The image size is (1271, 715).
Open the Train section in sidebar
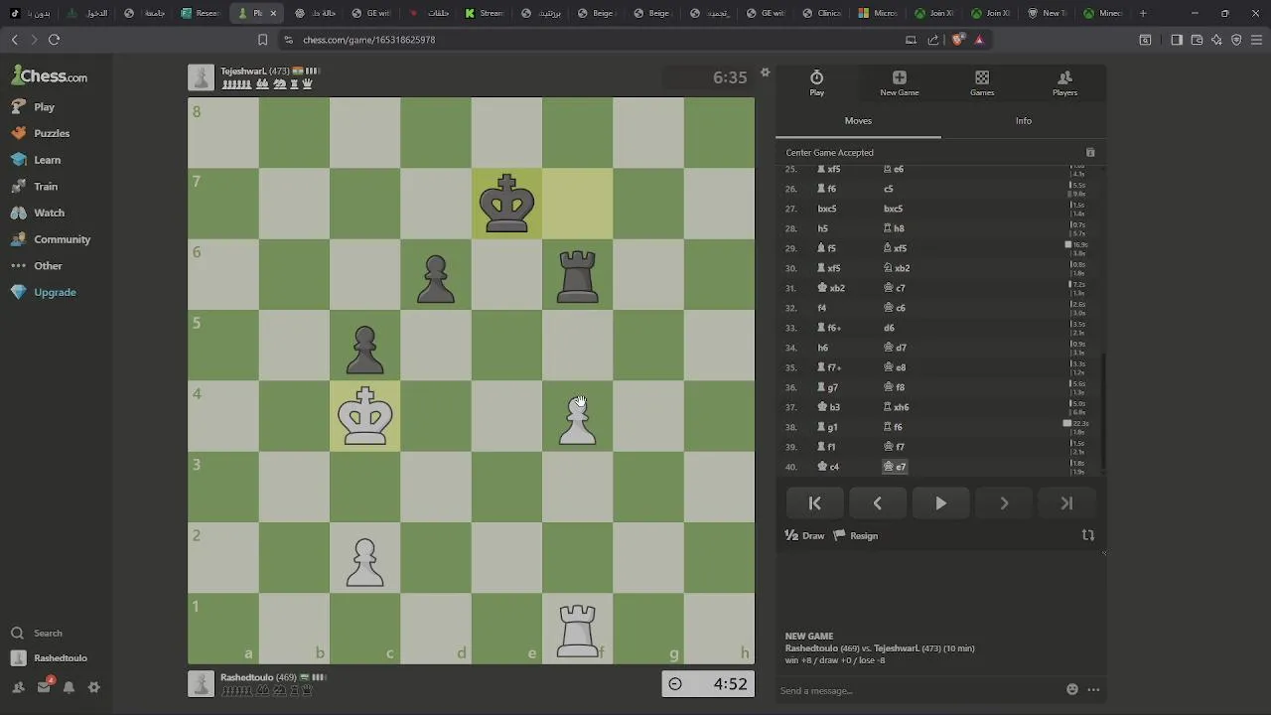pos(35,187)
